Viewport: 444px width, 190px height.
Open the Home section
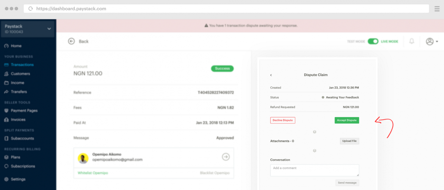[x=17, y=46]
